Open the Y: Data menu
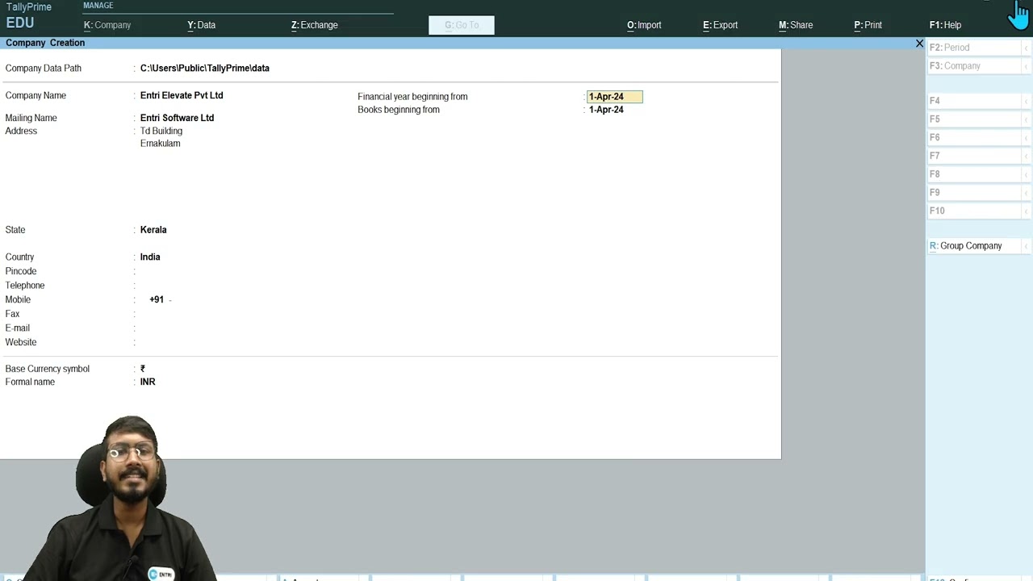The image size is (1033, 581). (202, 25)
